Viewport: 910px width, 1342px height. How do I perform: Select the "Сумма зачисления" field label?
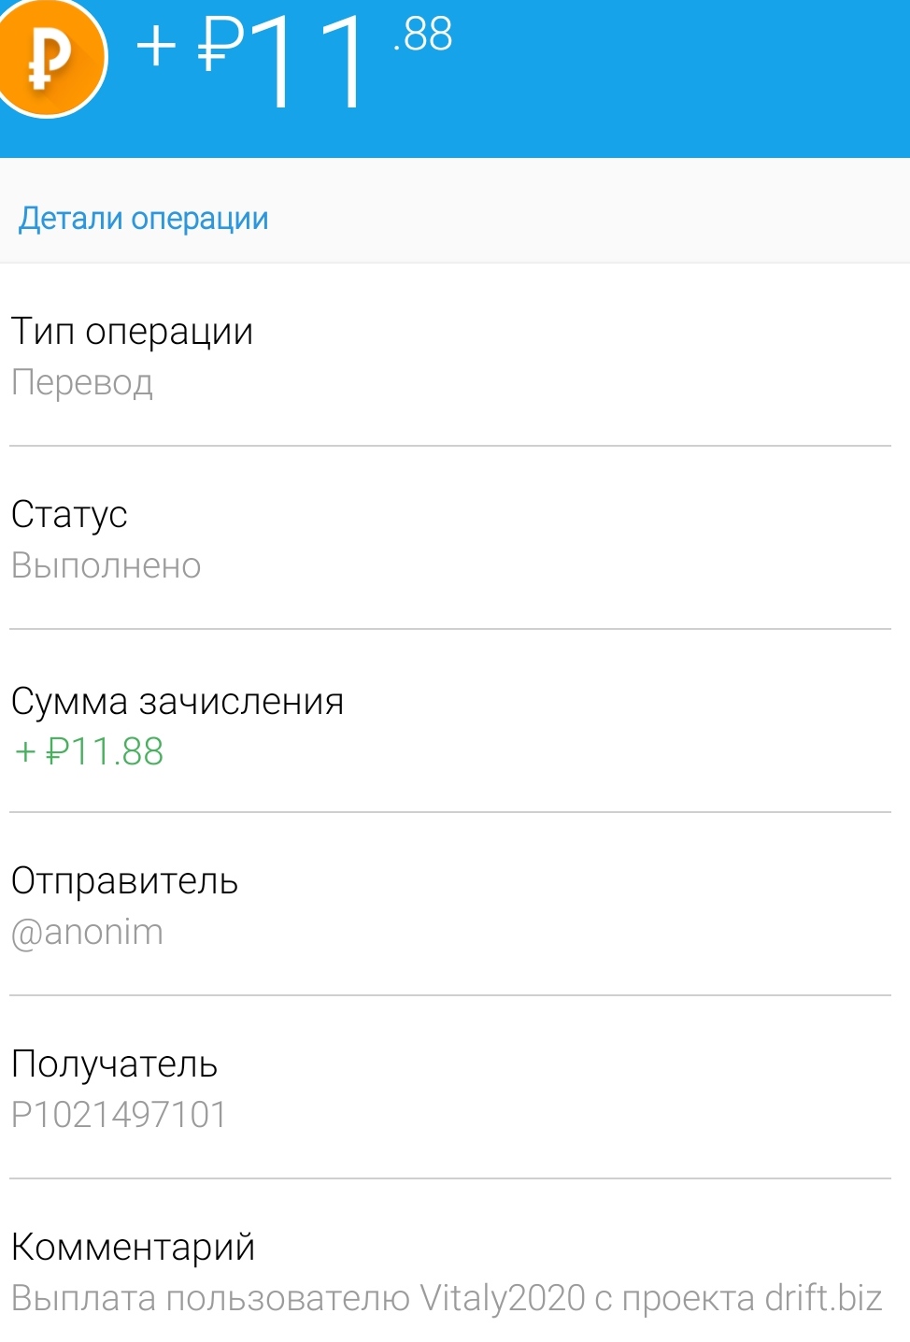(178, 701)
